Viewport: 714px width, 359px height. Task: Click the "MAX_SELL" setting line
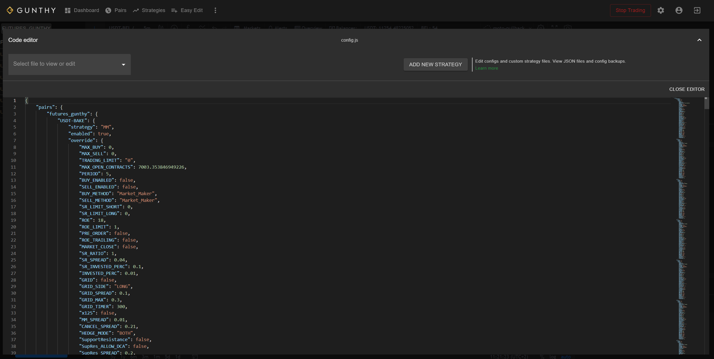[x=98, y=153]
